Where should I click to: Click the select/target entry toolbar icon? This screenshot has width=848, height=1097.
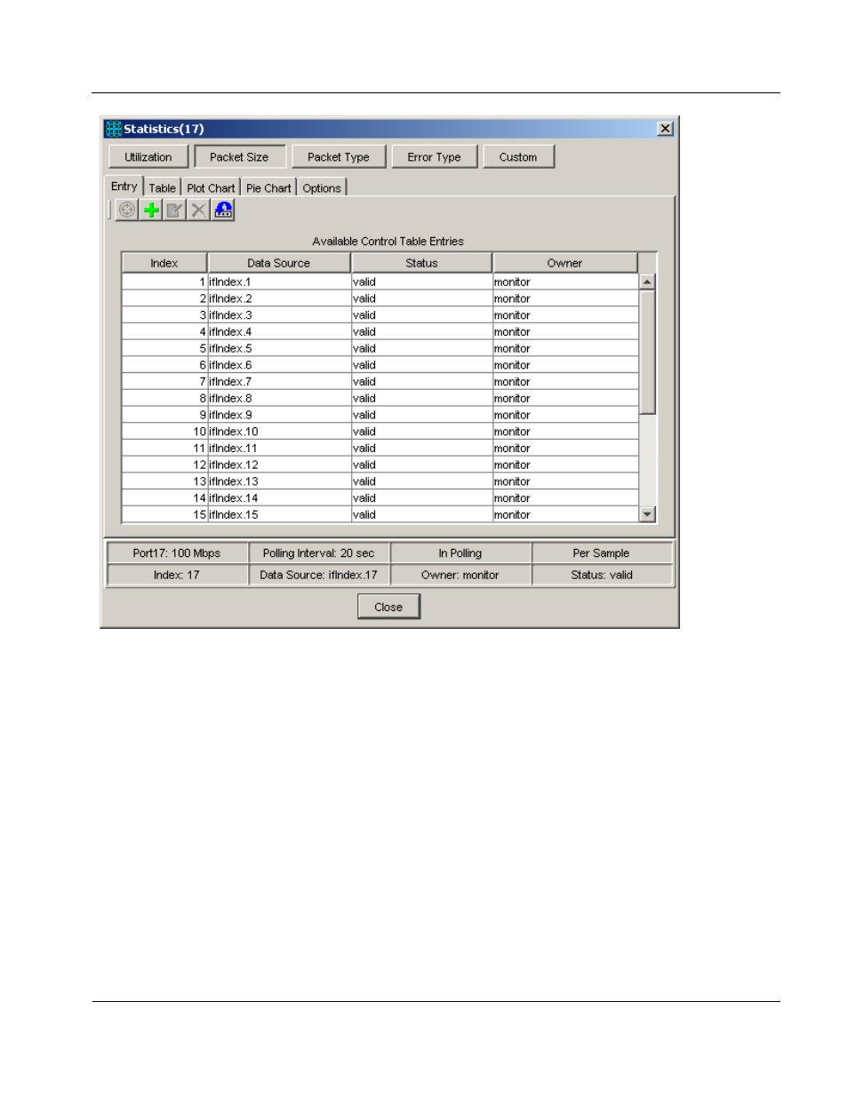click(x=127, y=210)
